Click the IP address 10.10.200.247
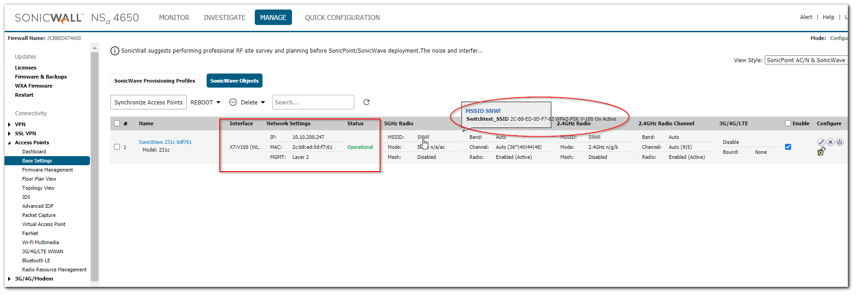The image size is (856, 295). coord(308,137)
